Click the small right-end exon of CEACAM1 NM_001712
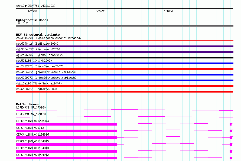 (x=231, y=131)
